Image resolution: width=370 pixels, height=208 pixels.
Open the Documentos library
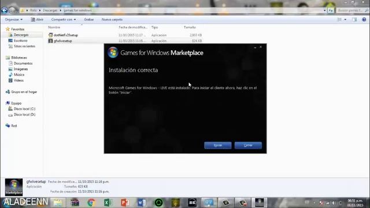(23, 64)
